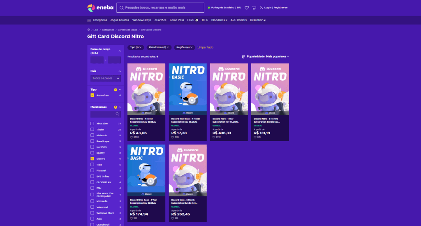Viewport: 421px width, 226px height.
Task: Check the Xbox Live platform checkbox
Action: pos(92,123)
